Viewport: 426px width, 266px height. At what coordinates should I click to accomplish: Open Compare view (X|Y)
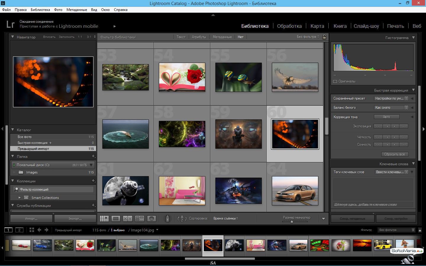pyautogui.click(x=128, y=218)
